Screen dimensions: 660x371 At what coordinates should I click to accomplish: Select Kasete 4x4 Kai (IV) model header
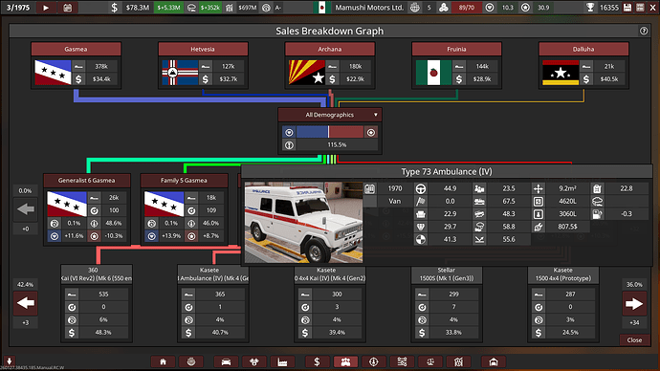330,274
